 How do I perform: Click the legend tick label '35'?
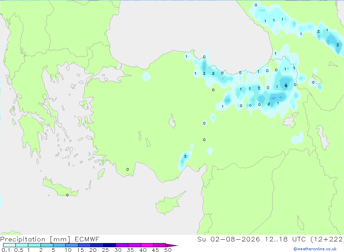click(x=130, y=250)
